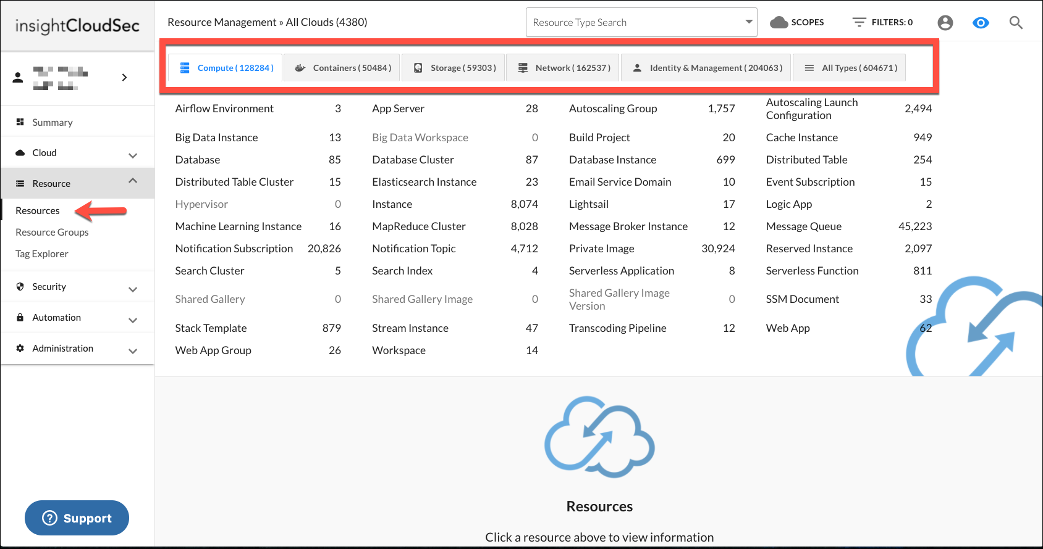The image size is (1043, 549).
Task: Select Autoscaling Group resource type
Action: point(613,109)
